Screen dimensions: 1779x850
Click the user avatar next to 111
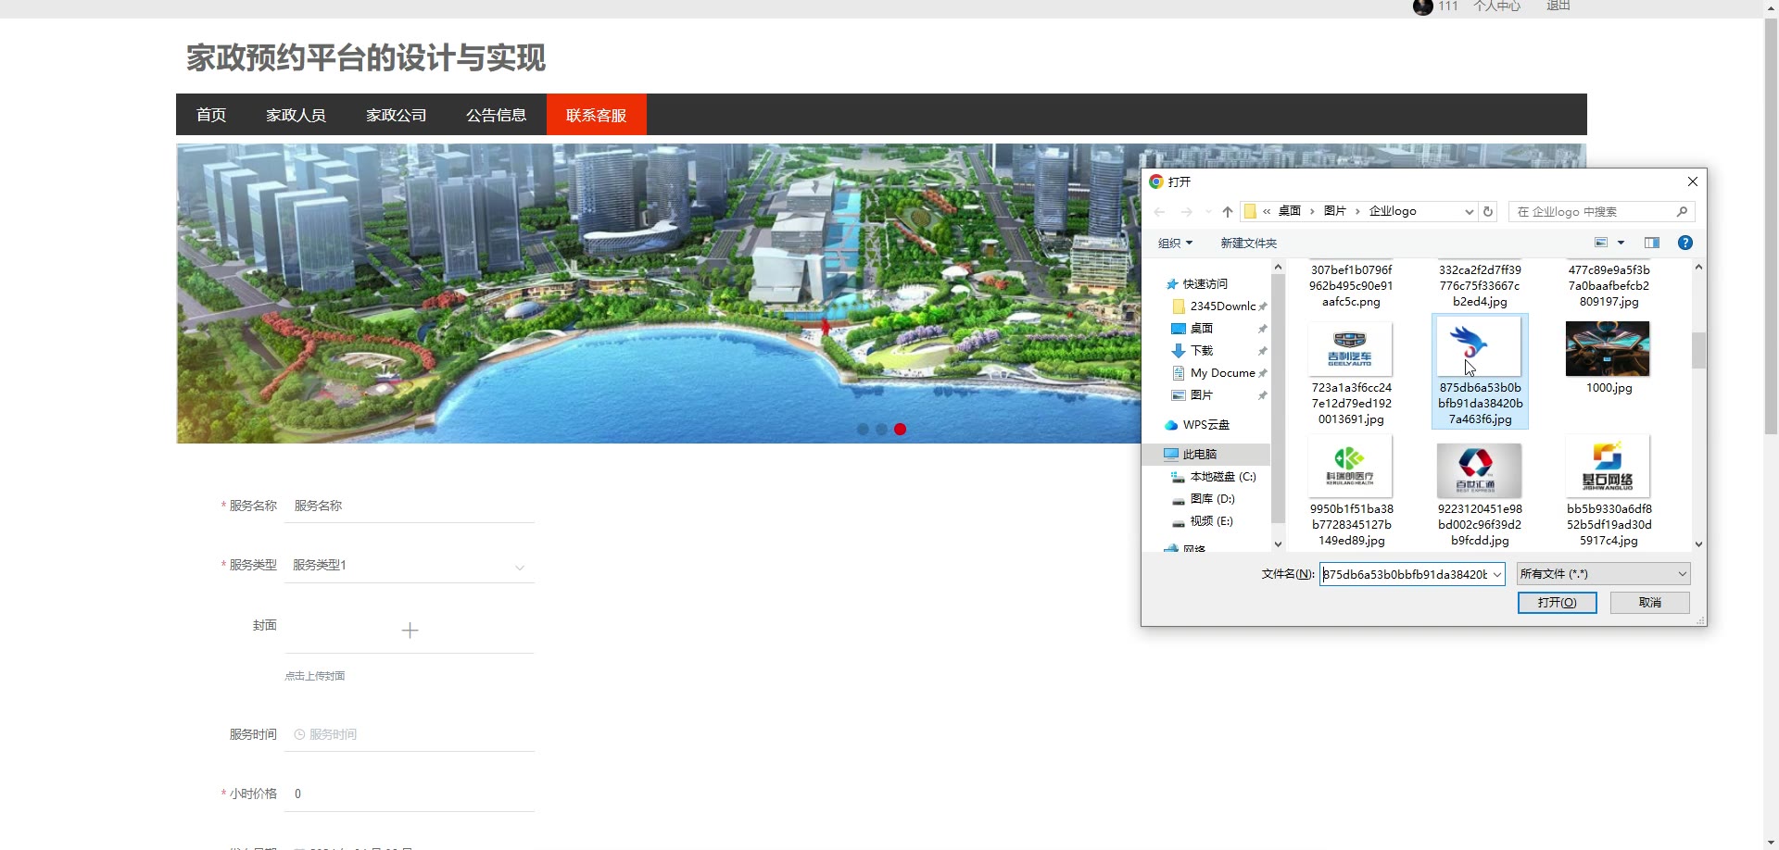click(x=1422, y=6)
